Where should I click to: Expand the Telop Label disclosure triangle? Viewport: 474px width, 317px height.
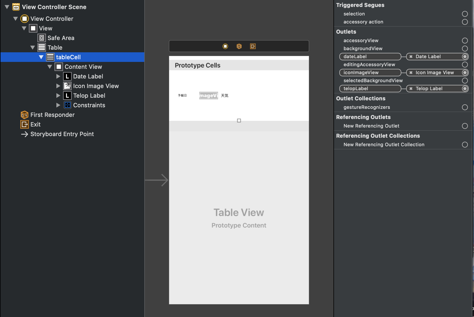(x=58, y=96)
